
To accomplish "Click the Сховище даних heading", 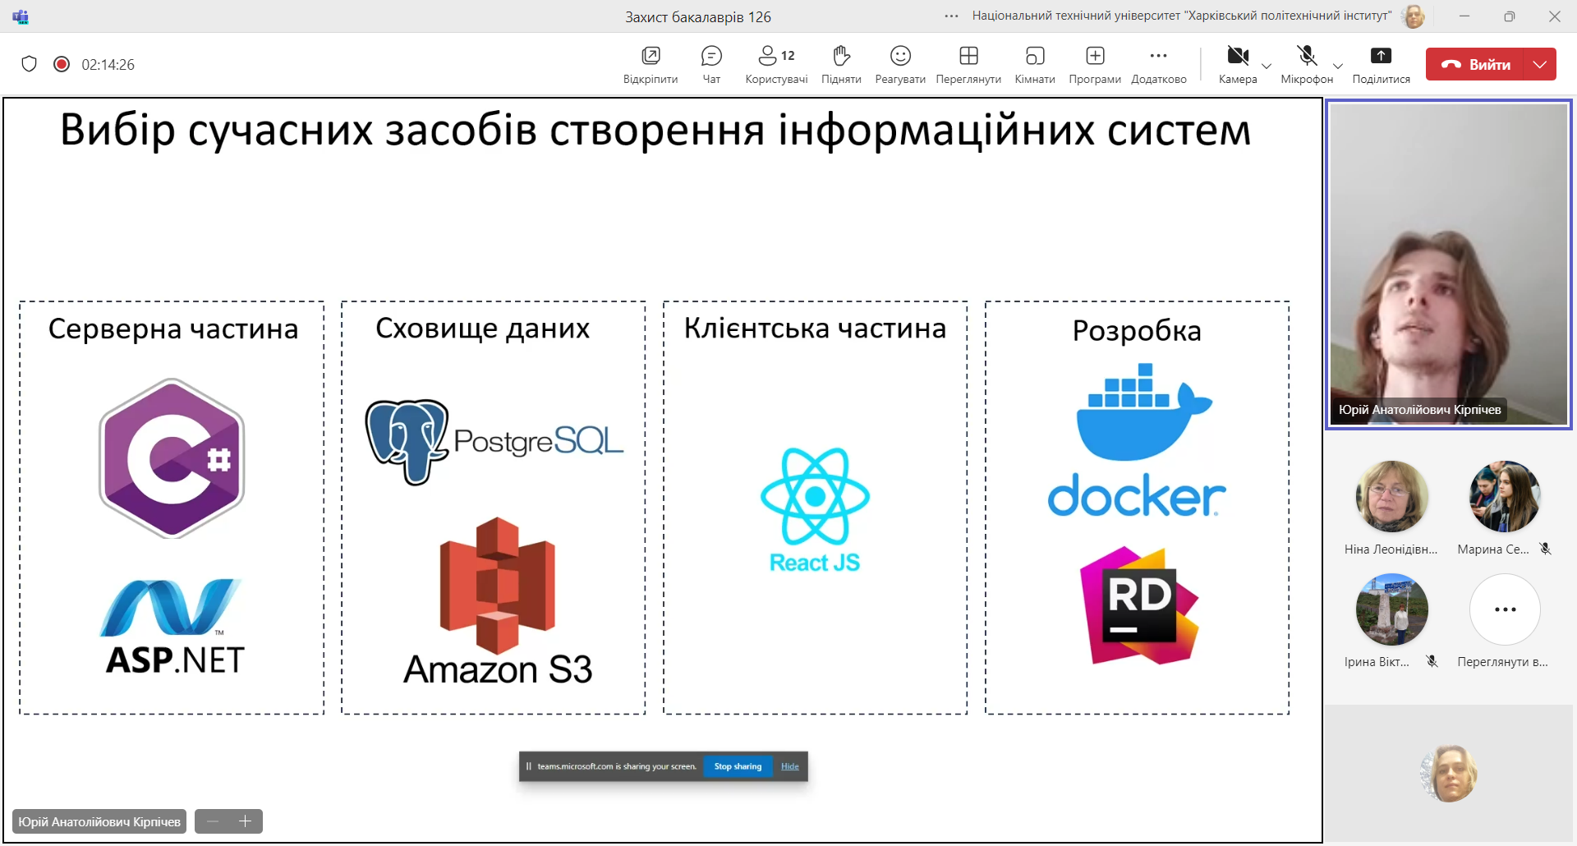I will tap(483, 329).
